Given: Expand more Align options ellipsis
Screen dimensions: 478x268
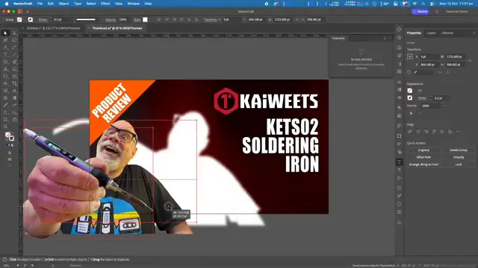Looking at the screenshot, I should (458, 132).
